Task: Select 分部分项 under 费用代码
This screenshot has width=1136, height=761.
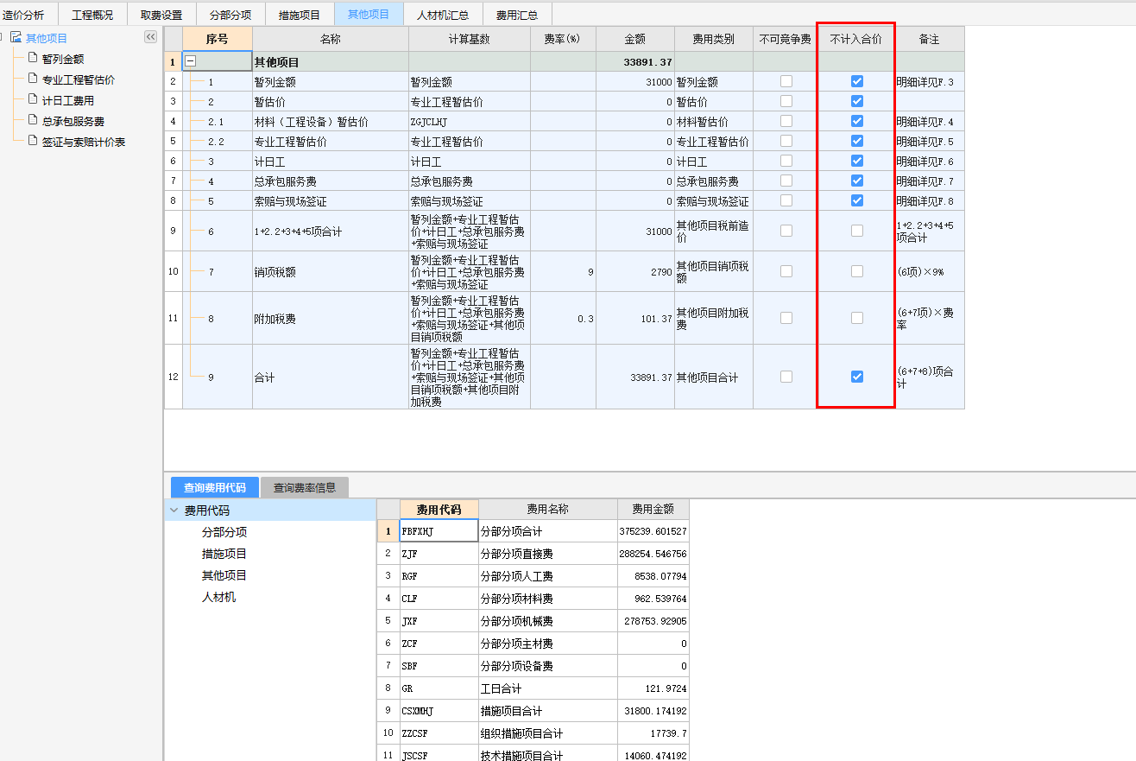Action: 224,532
